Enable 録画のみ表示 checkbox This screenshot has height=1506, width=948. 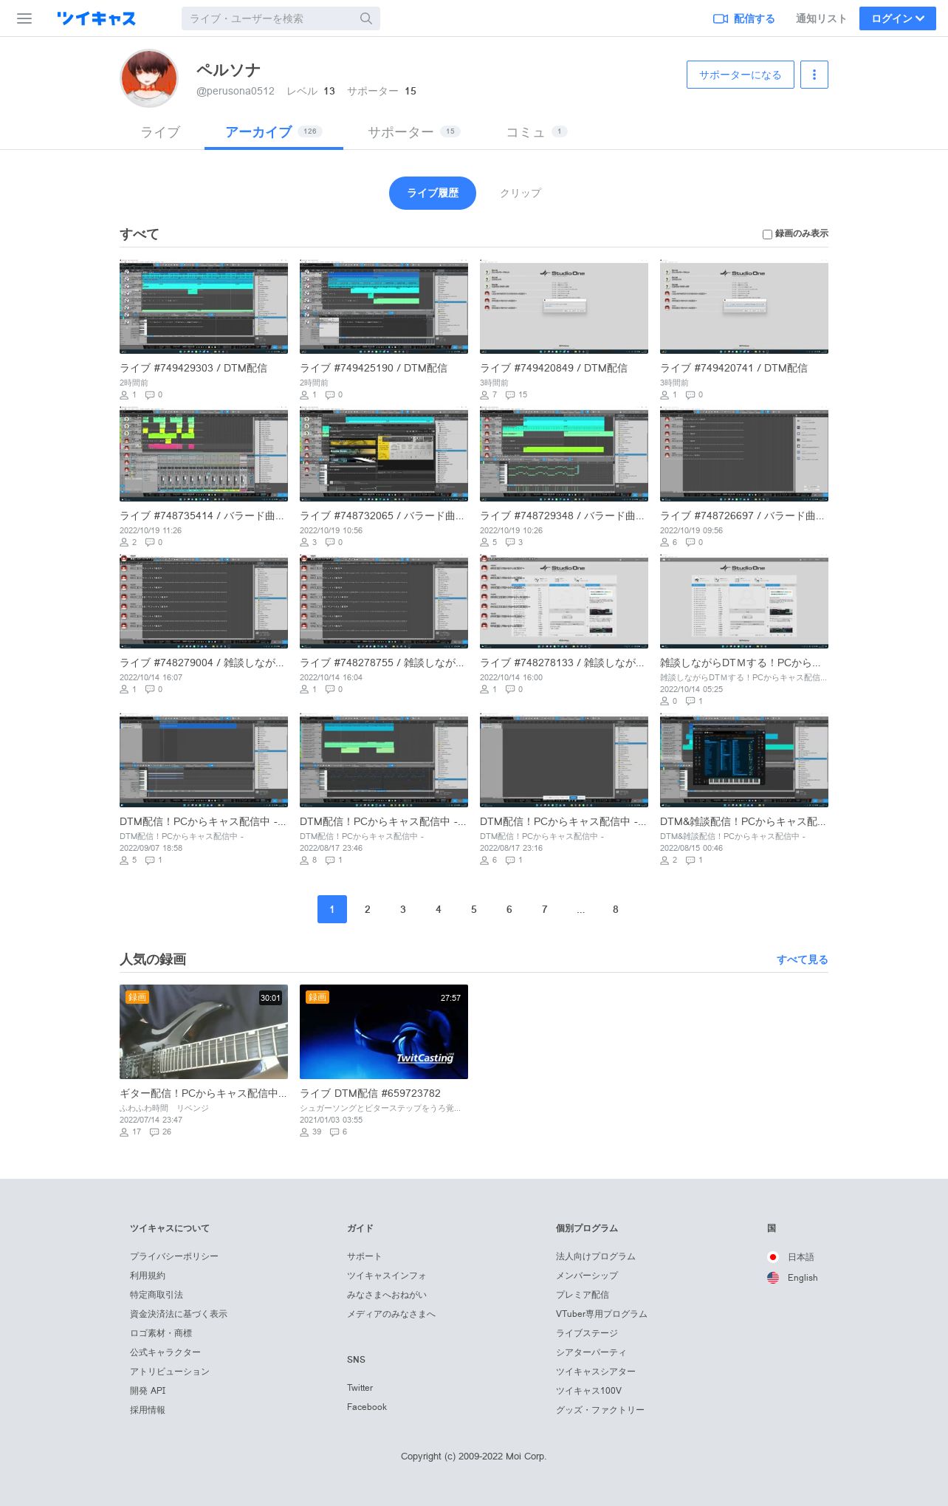click(x=767, y=234)
